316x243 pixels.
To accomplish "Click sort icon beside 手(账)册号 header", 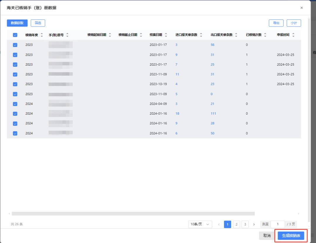I will (x=67, y=35).
